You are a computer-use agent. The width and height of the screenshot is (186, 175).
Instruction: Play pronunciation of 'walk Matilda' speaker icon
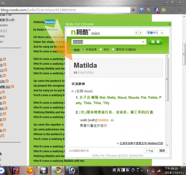point(112,120)
